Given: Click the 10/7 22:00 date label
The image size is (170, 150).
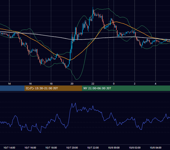Looking at the screenshot, I should tap(93, 147).
